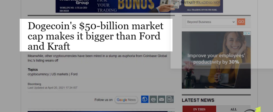Viewport: 273px width, 112px height.
Task: Email the article via envelope icon
Action: click(162, 99)
